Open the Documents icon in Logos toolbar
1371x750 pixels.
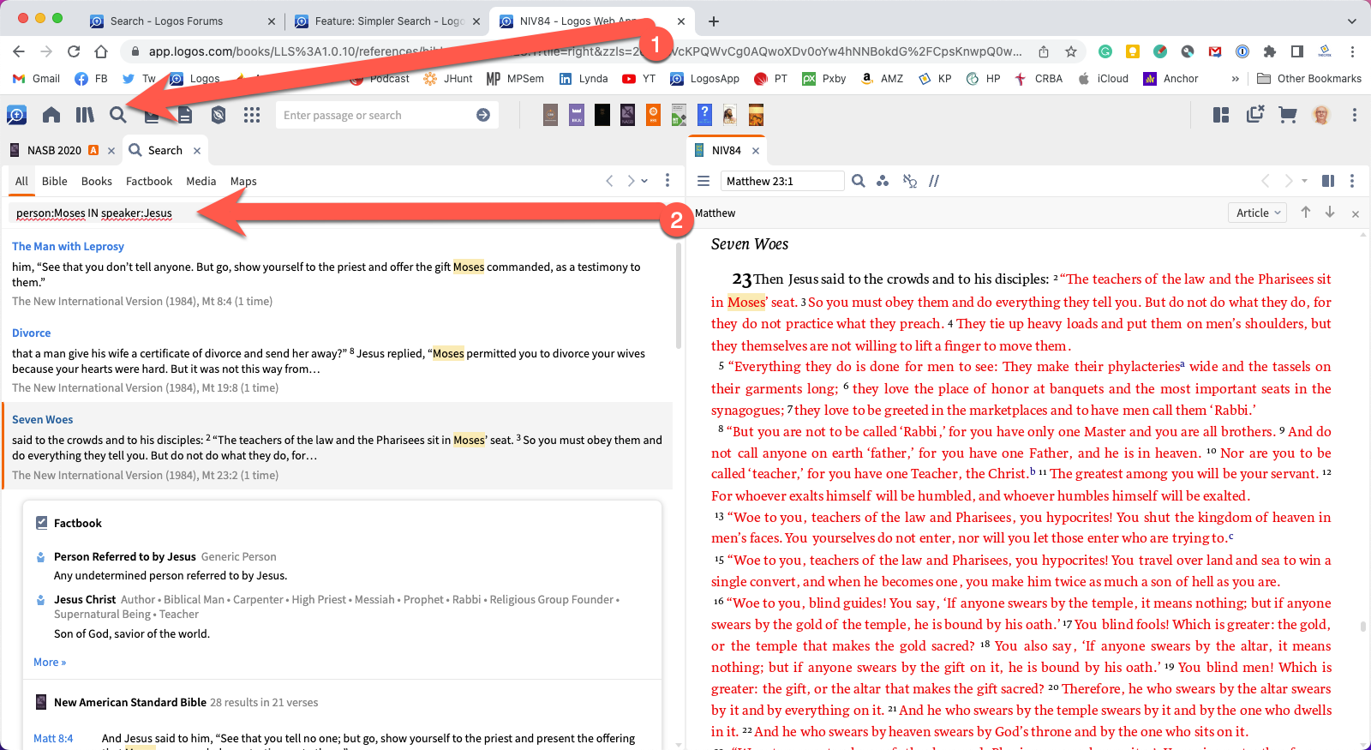[185, 115]
